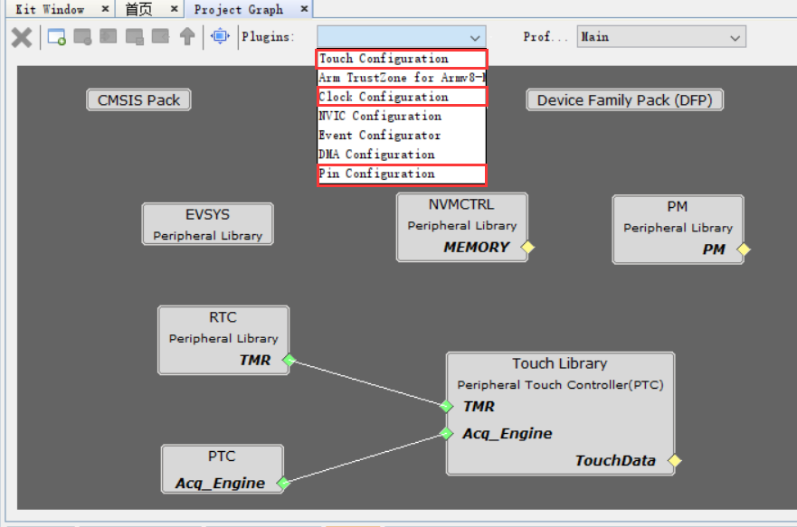797x527 pixels.
Task: Select the PM Peripheral Library block
Action: click(x=678, y=230)
